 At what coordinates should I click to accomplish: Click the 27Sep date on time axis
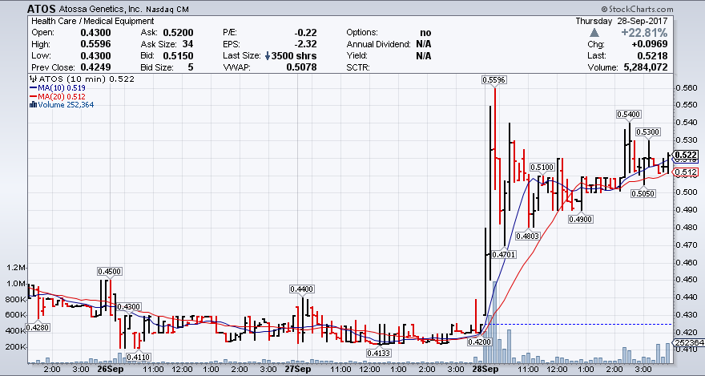(297, 370)
